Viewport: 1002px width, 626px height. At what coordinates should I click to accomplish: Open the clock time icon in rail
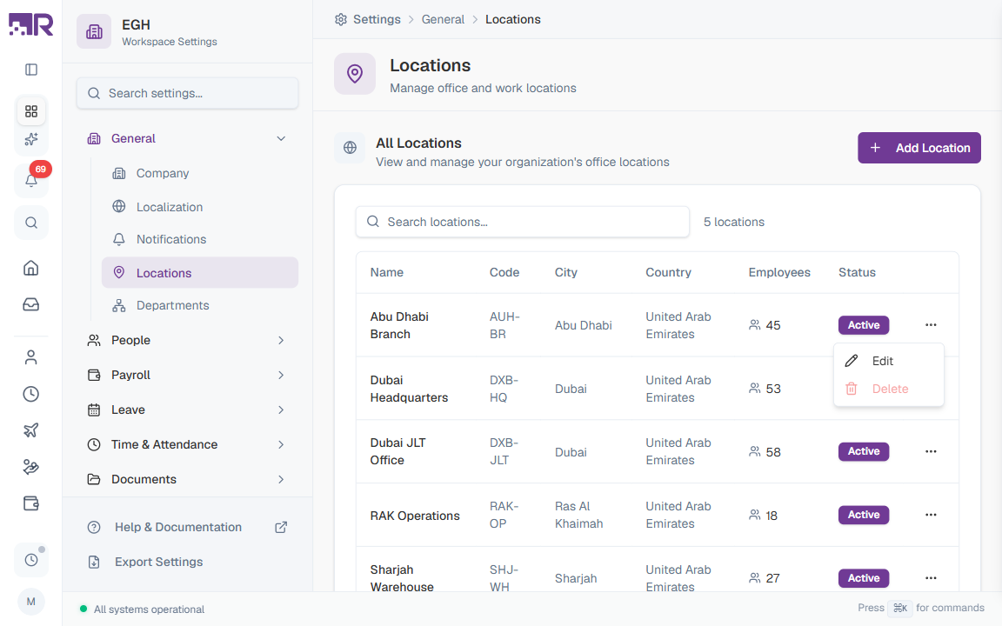(30, 394)
